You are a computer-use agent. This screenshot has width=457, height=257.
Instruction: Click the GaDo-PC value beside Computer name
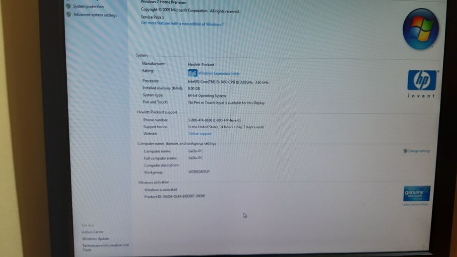tap(195, 151)
